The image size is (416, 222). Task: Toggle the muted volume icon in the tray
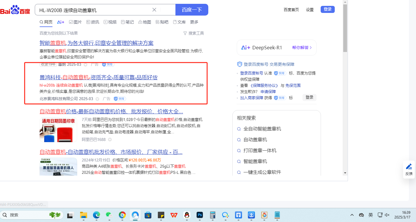pos(387,215)
